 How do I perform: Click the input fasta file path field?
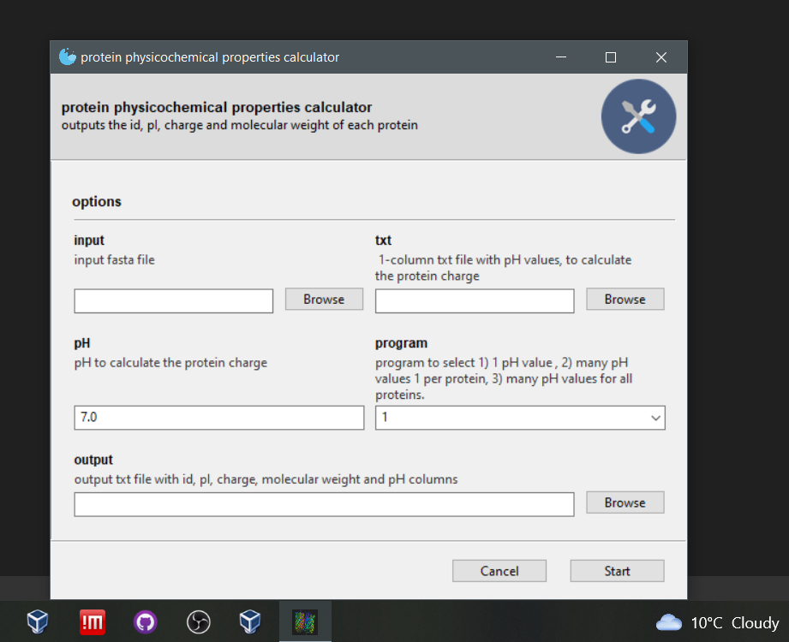[x=174, y=300]
